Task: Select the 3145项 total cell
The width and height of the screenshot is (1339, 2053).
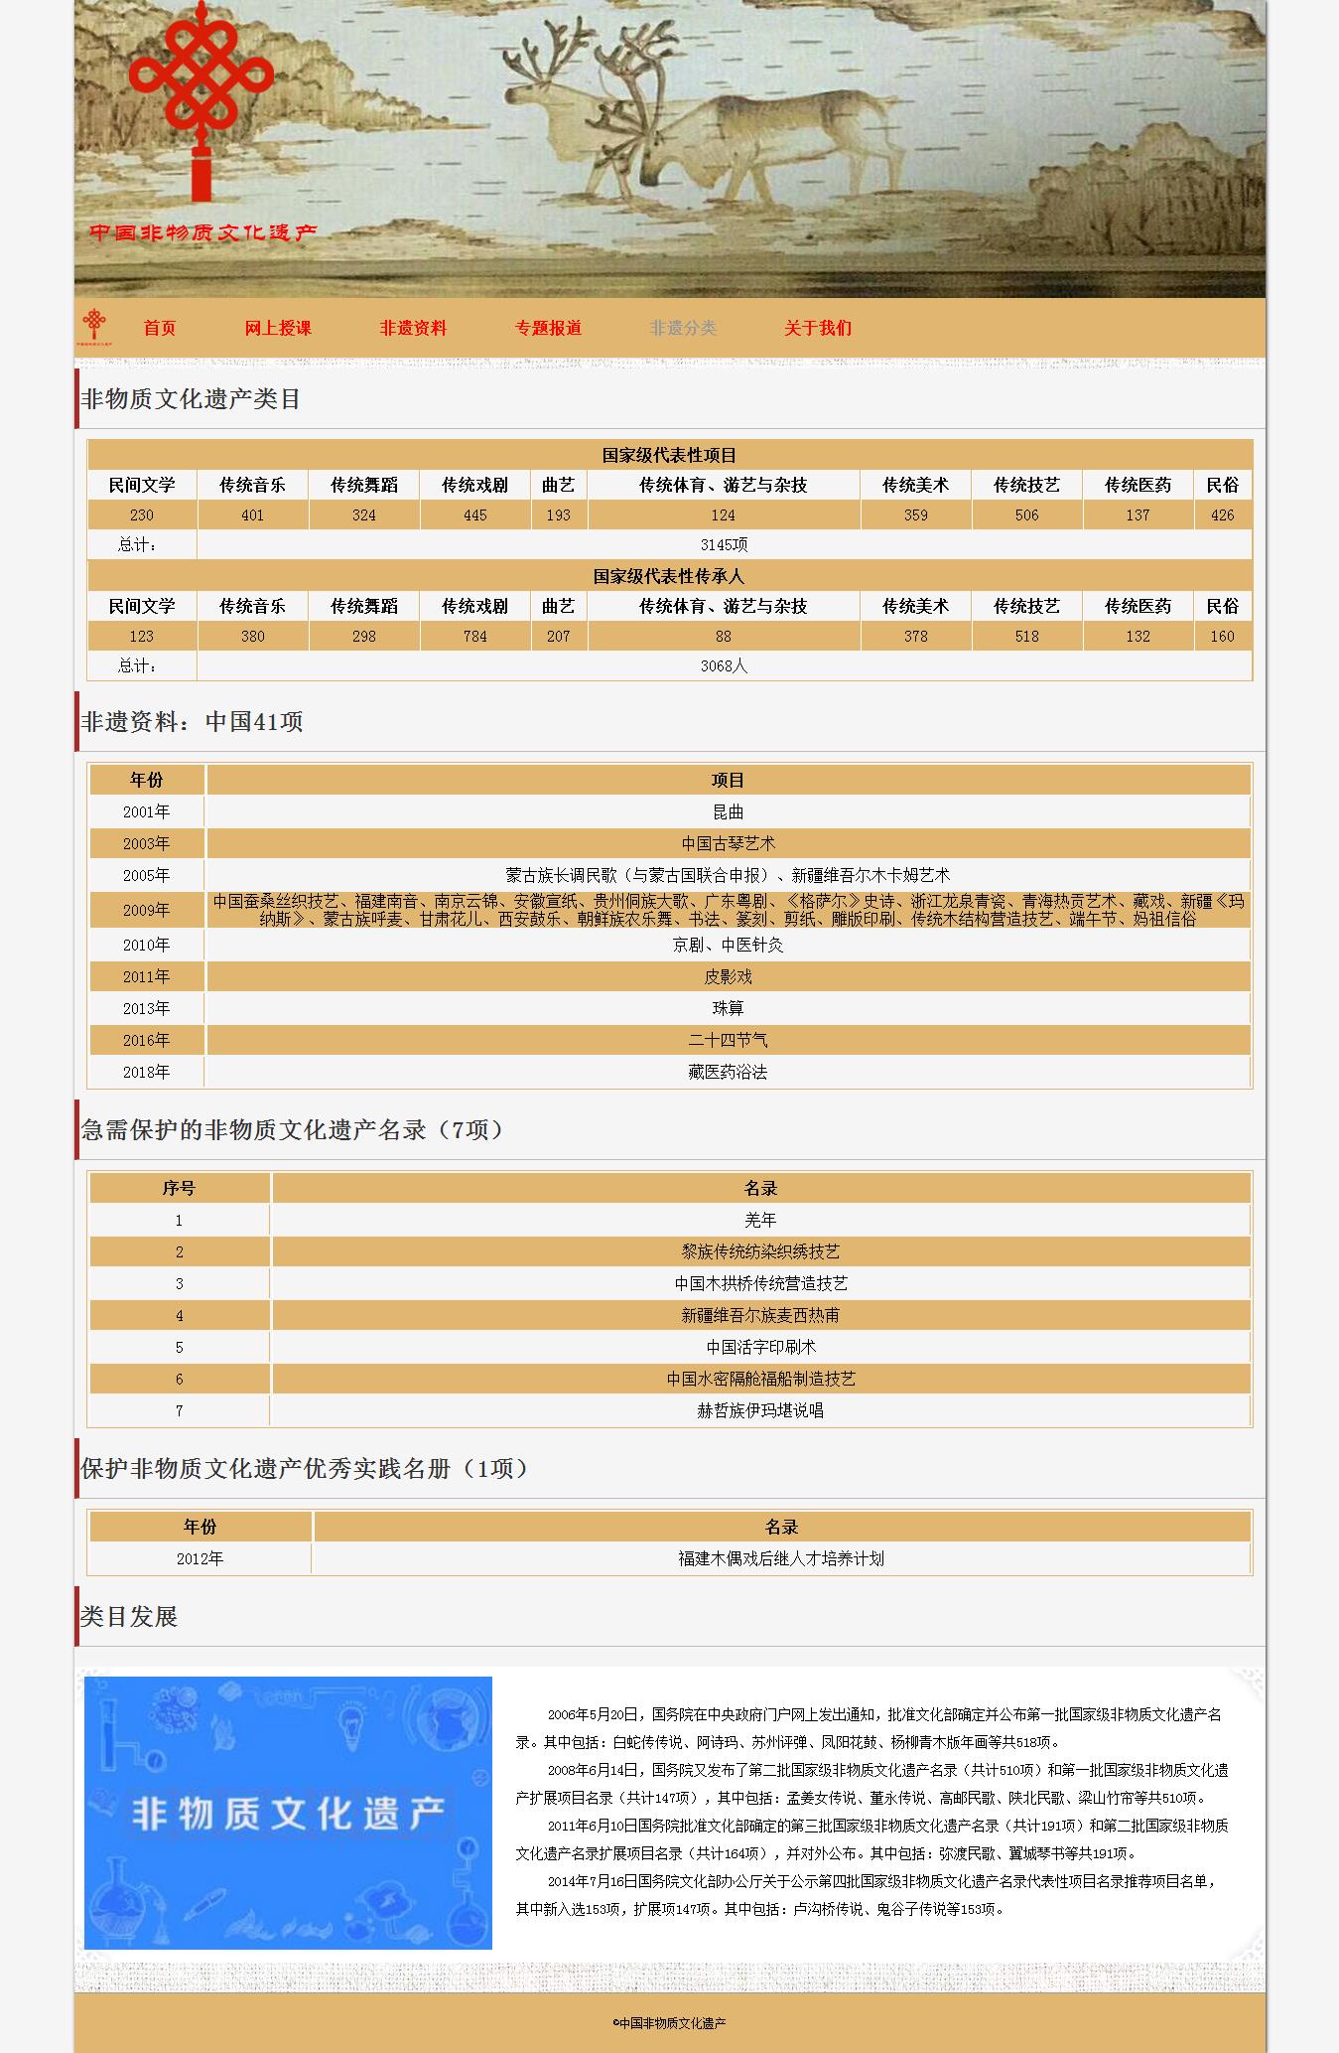Action: click(x=725, y=544)
